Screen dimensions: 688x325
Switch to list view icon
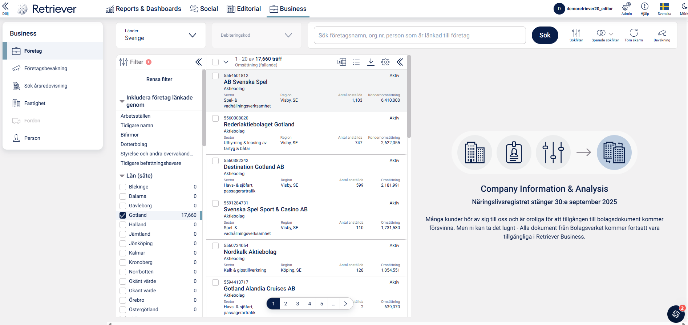click(x=356, y=62)
